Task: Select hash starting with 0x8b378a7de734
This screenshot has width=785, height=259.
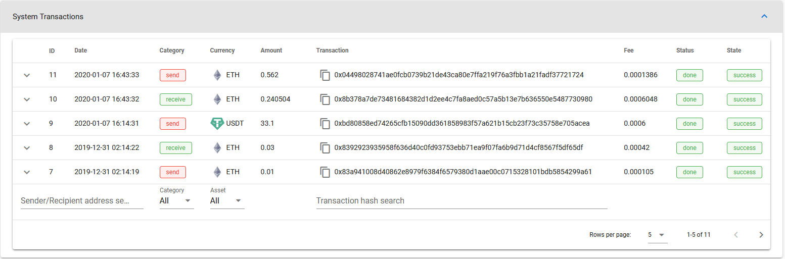Action: click(463, 99)
